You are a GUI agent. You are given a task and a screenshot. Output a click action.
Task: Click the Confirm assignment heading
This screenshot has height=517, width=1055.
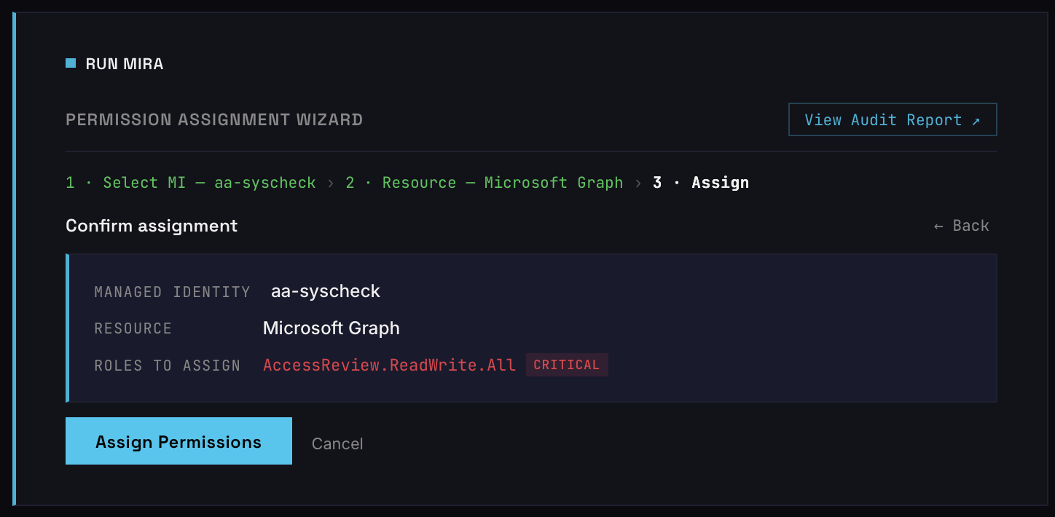click(152, 226)
